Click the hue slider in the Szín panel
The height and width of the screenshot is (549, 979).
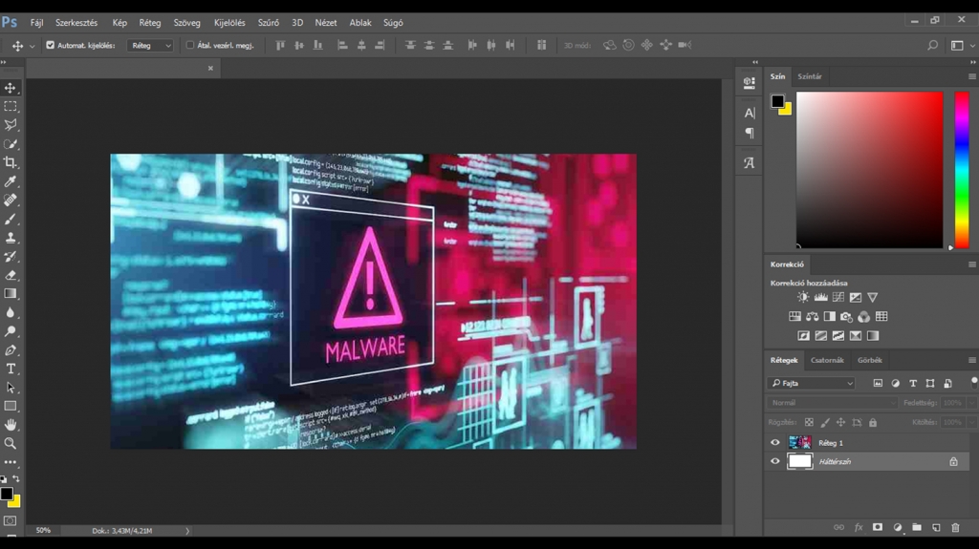tap(962, 169)
